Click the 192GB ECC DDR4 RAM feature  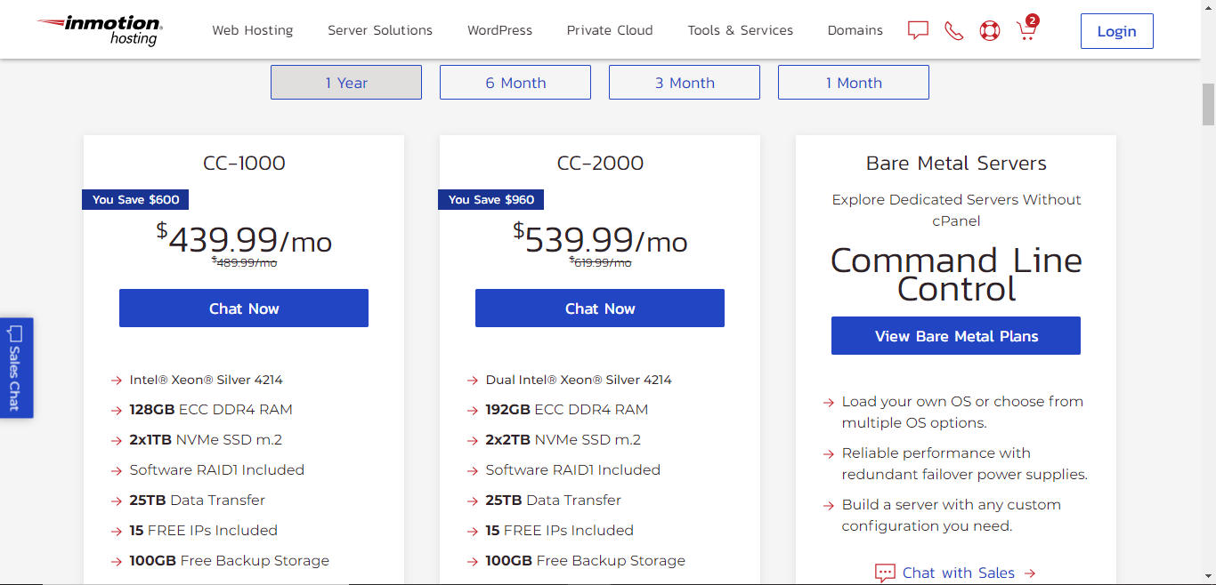click(567, 410)
